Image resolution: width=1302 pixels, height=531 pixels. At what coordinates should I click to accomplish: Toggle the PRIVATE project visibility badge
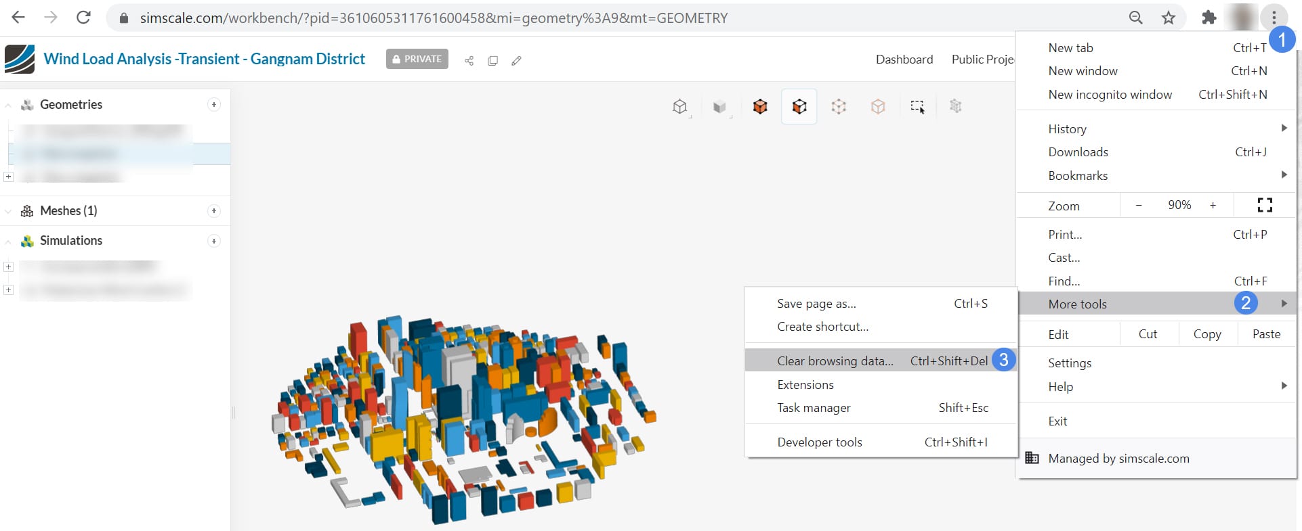417,60
